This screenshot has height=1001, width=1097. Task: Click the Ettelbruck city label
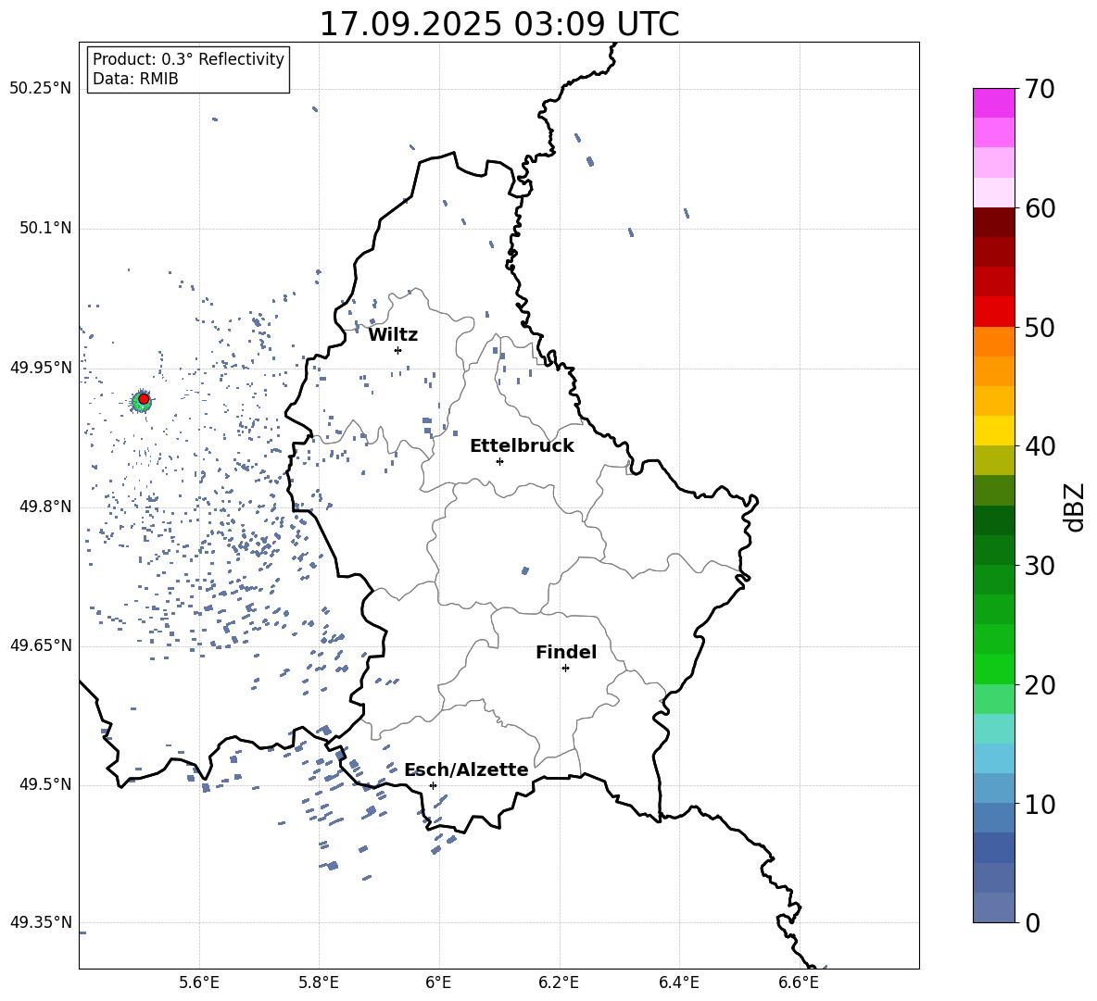point(522,446)
